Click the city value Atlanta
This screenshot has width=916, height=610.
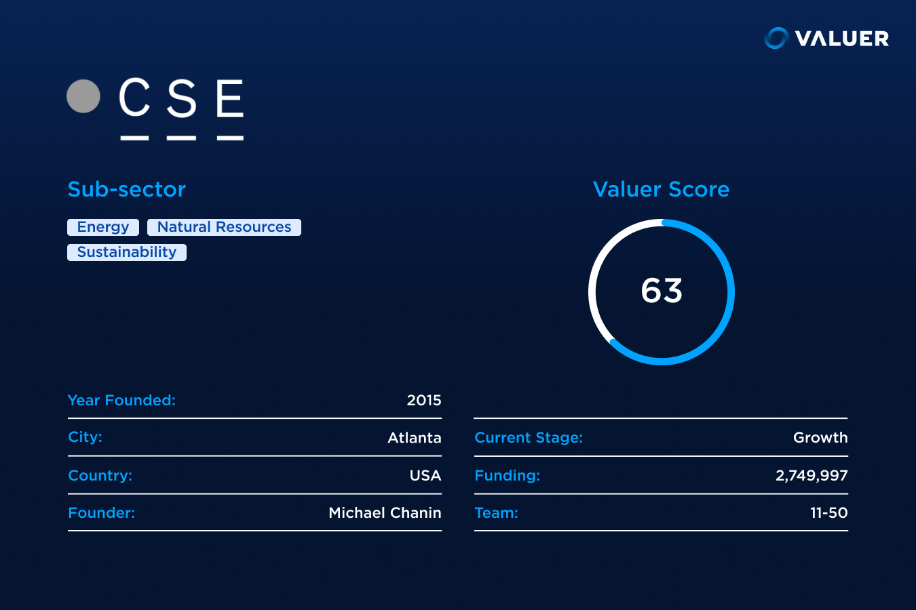415,438
